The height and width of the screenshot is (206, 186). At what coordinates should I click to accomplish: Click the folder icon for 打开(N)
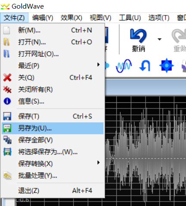click(x=6, y=42)
